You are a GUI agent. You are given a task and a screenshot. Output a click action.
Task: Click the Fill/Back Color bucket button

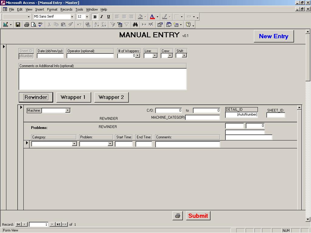click(140, 17)
